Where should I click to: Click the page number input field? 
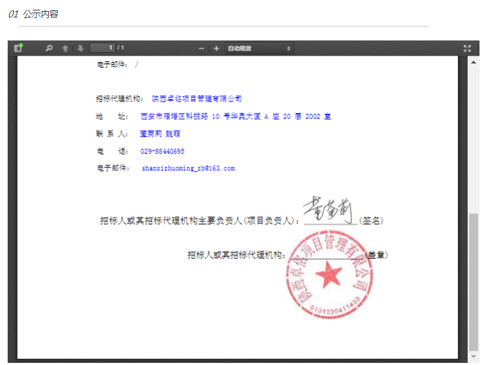(x=102, y=48)
